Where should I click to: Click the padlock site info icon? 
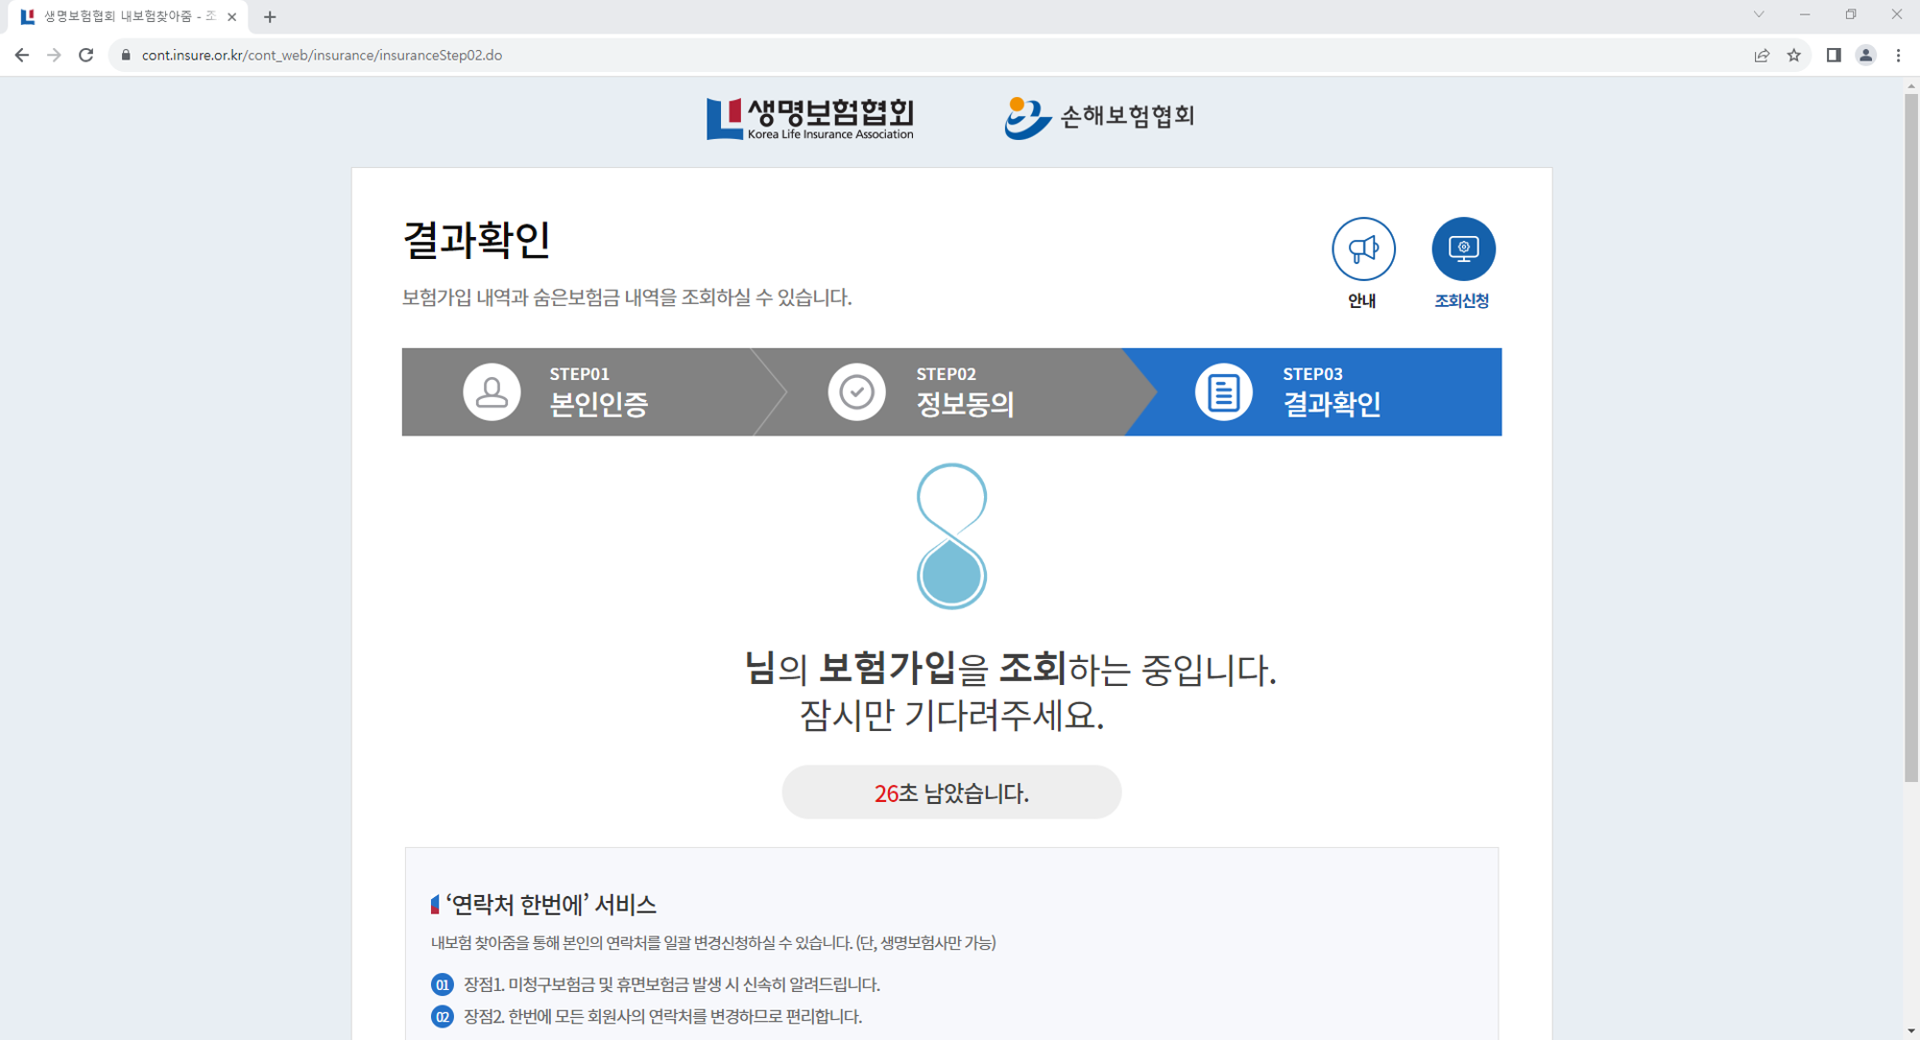126,56
